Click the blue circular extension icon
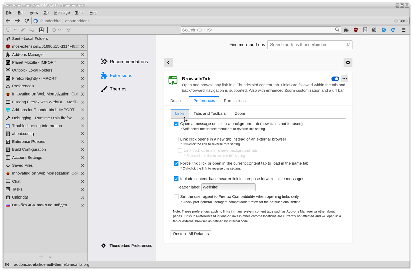The image size is (413, 271). click(x=384, y=30)
